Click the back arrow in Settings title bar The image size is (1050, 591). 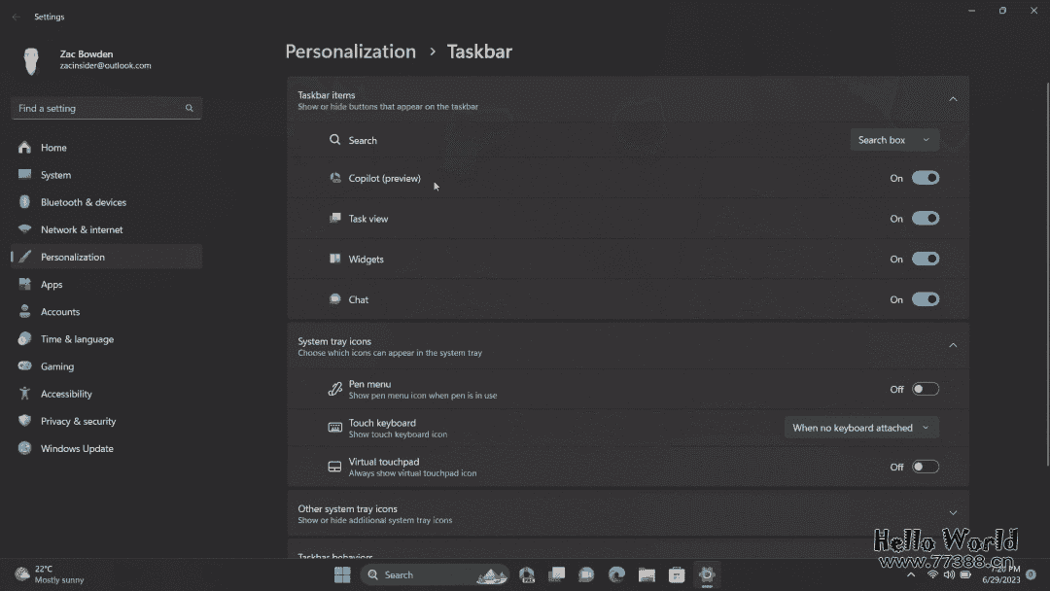click(x=17, y=17)
